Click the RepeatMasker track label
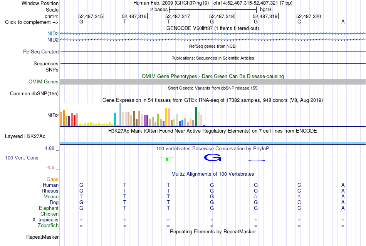Screen dimensions: 366x246 tap(42, 237)
